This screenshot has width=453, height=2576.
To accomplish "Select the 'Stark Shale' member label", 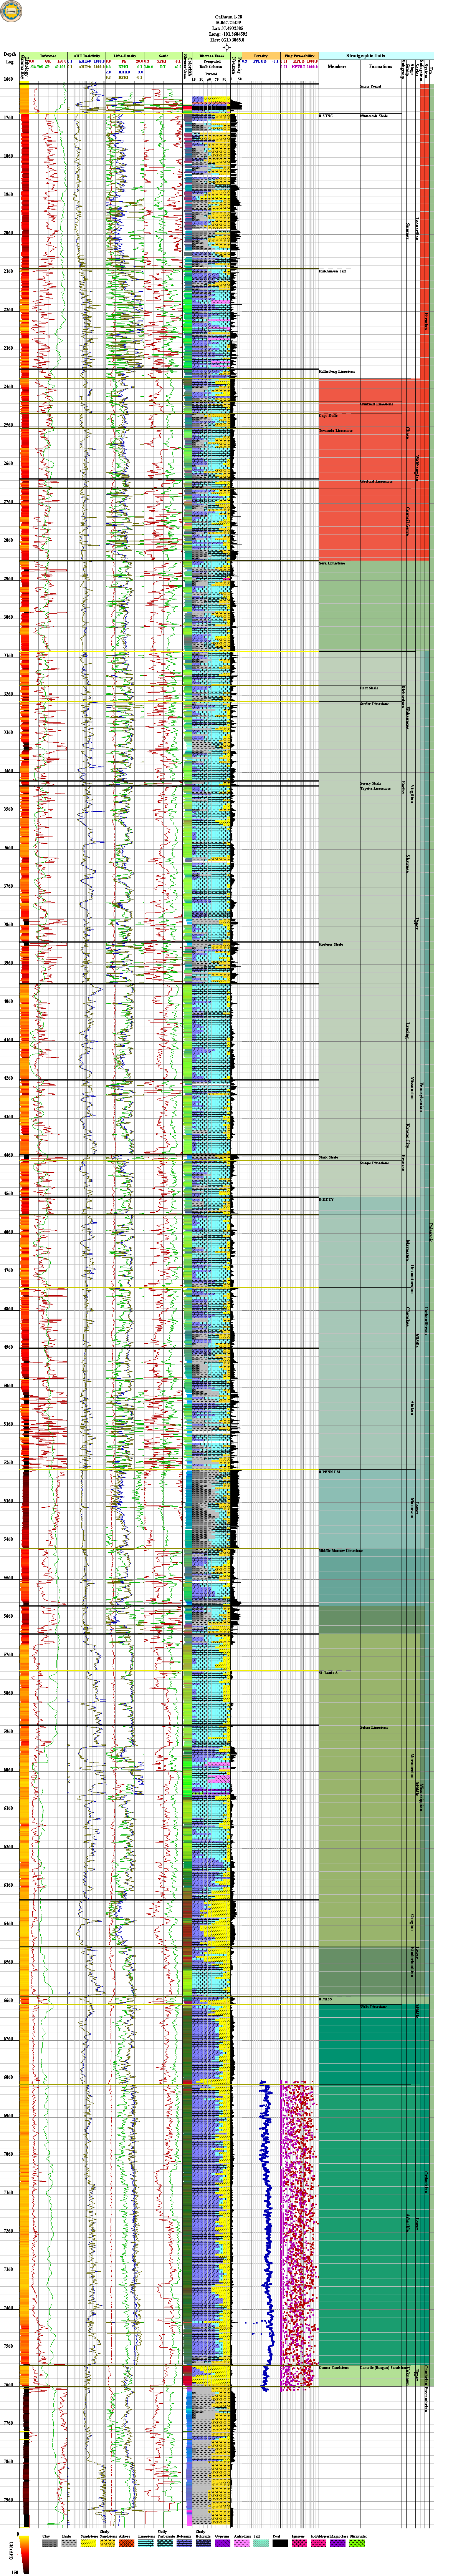I will 328,1158.
